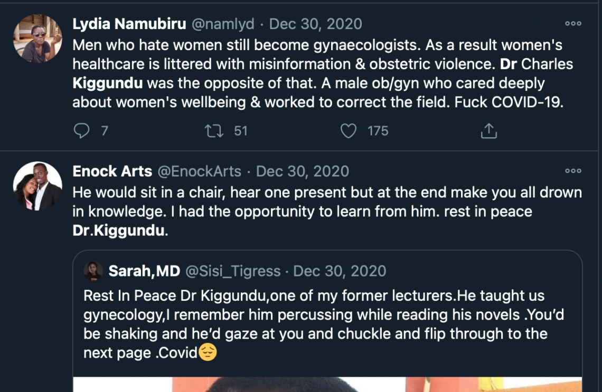Reply to Lydia Namubiru's tweet

click(81, 131)
